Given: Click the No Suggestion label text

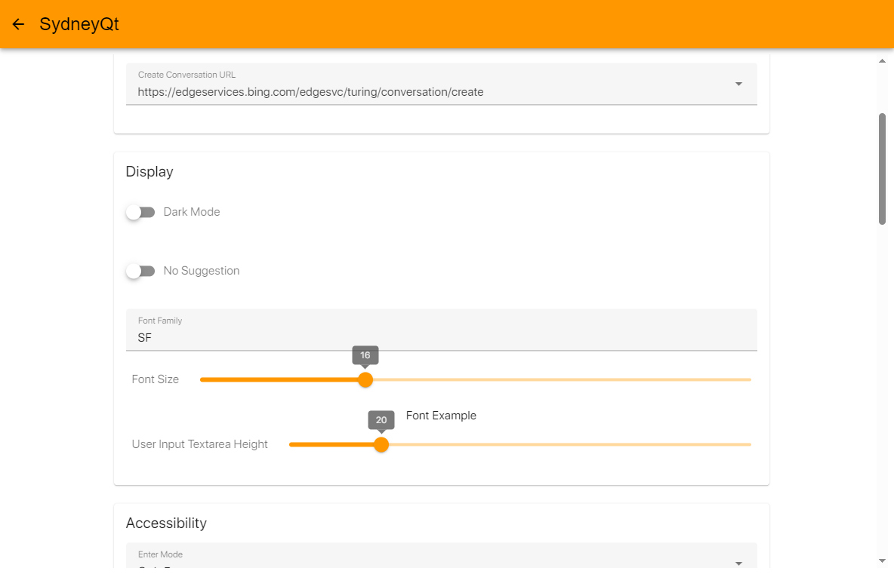Looking at the screenshot, I should tap(202, 271).
